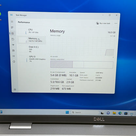The image size is (136, 136).
Task: Click the 2.9 GB cached value
Action: [x=70, y=82]
